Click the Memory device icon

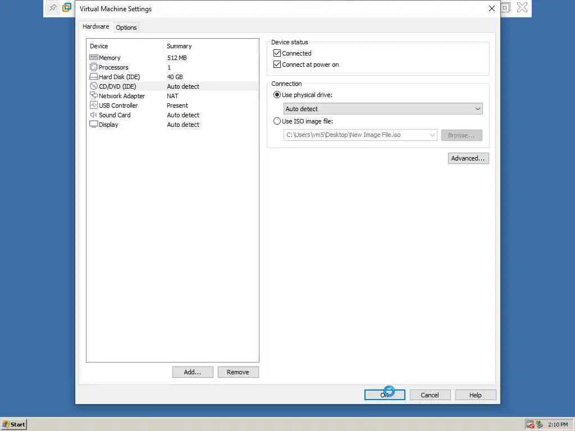(94, 58)
